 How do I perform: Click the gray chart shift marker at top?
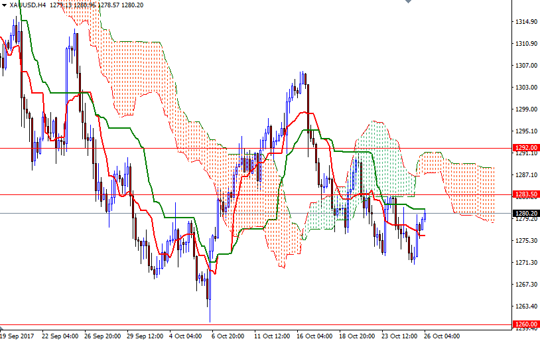click(x=408, y=1)
